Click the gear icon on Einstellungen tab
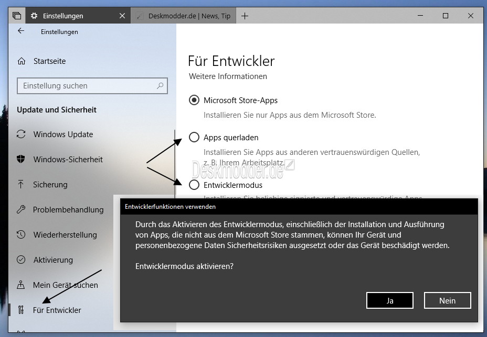The height and width of the screenshot is (337, 487). [34, 16]
